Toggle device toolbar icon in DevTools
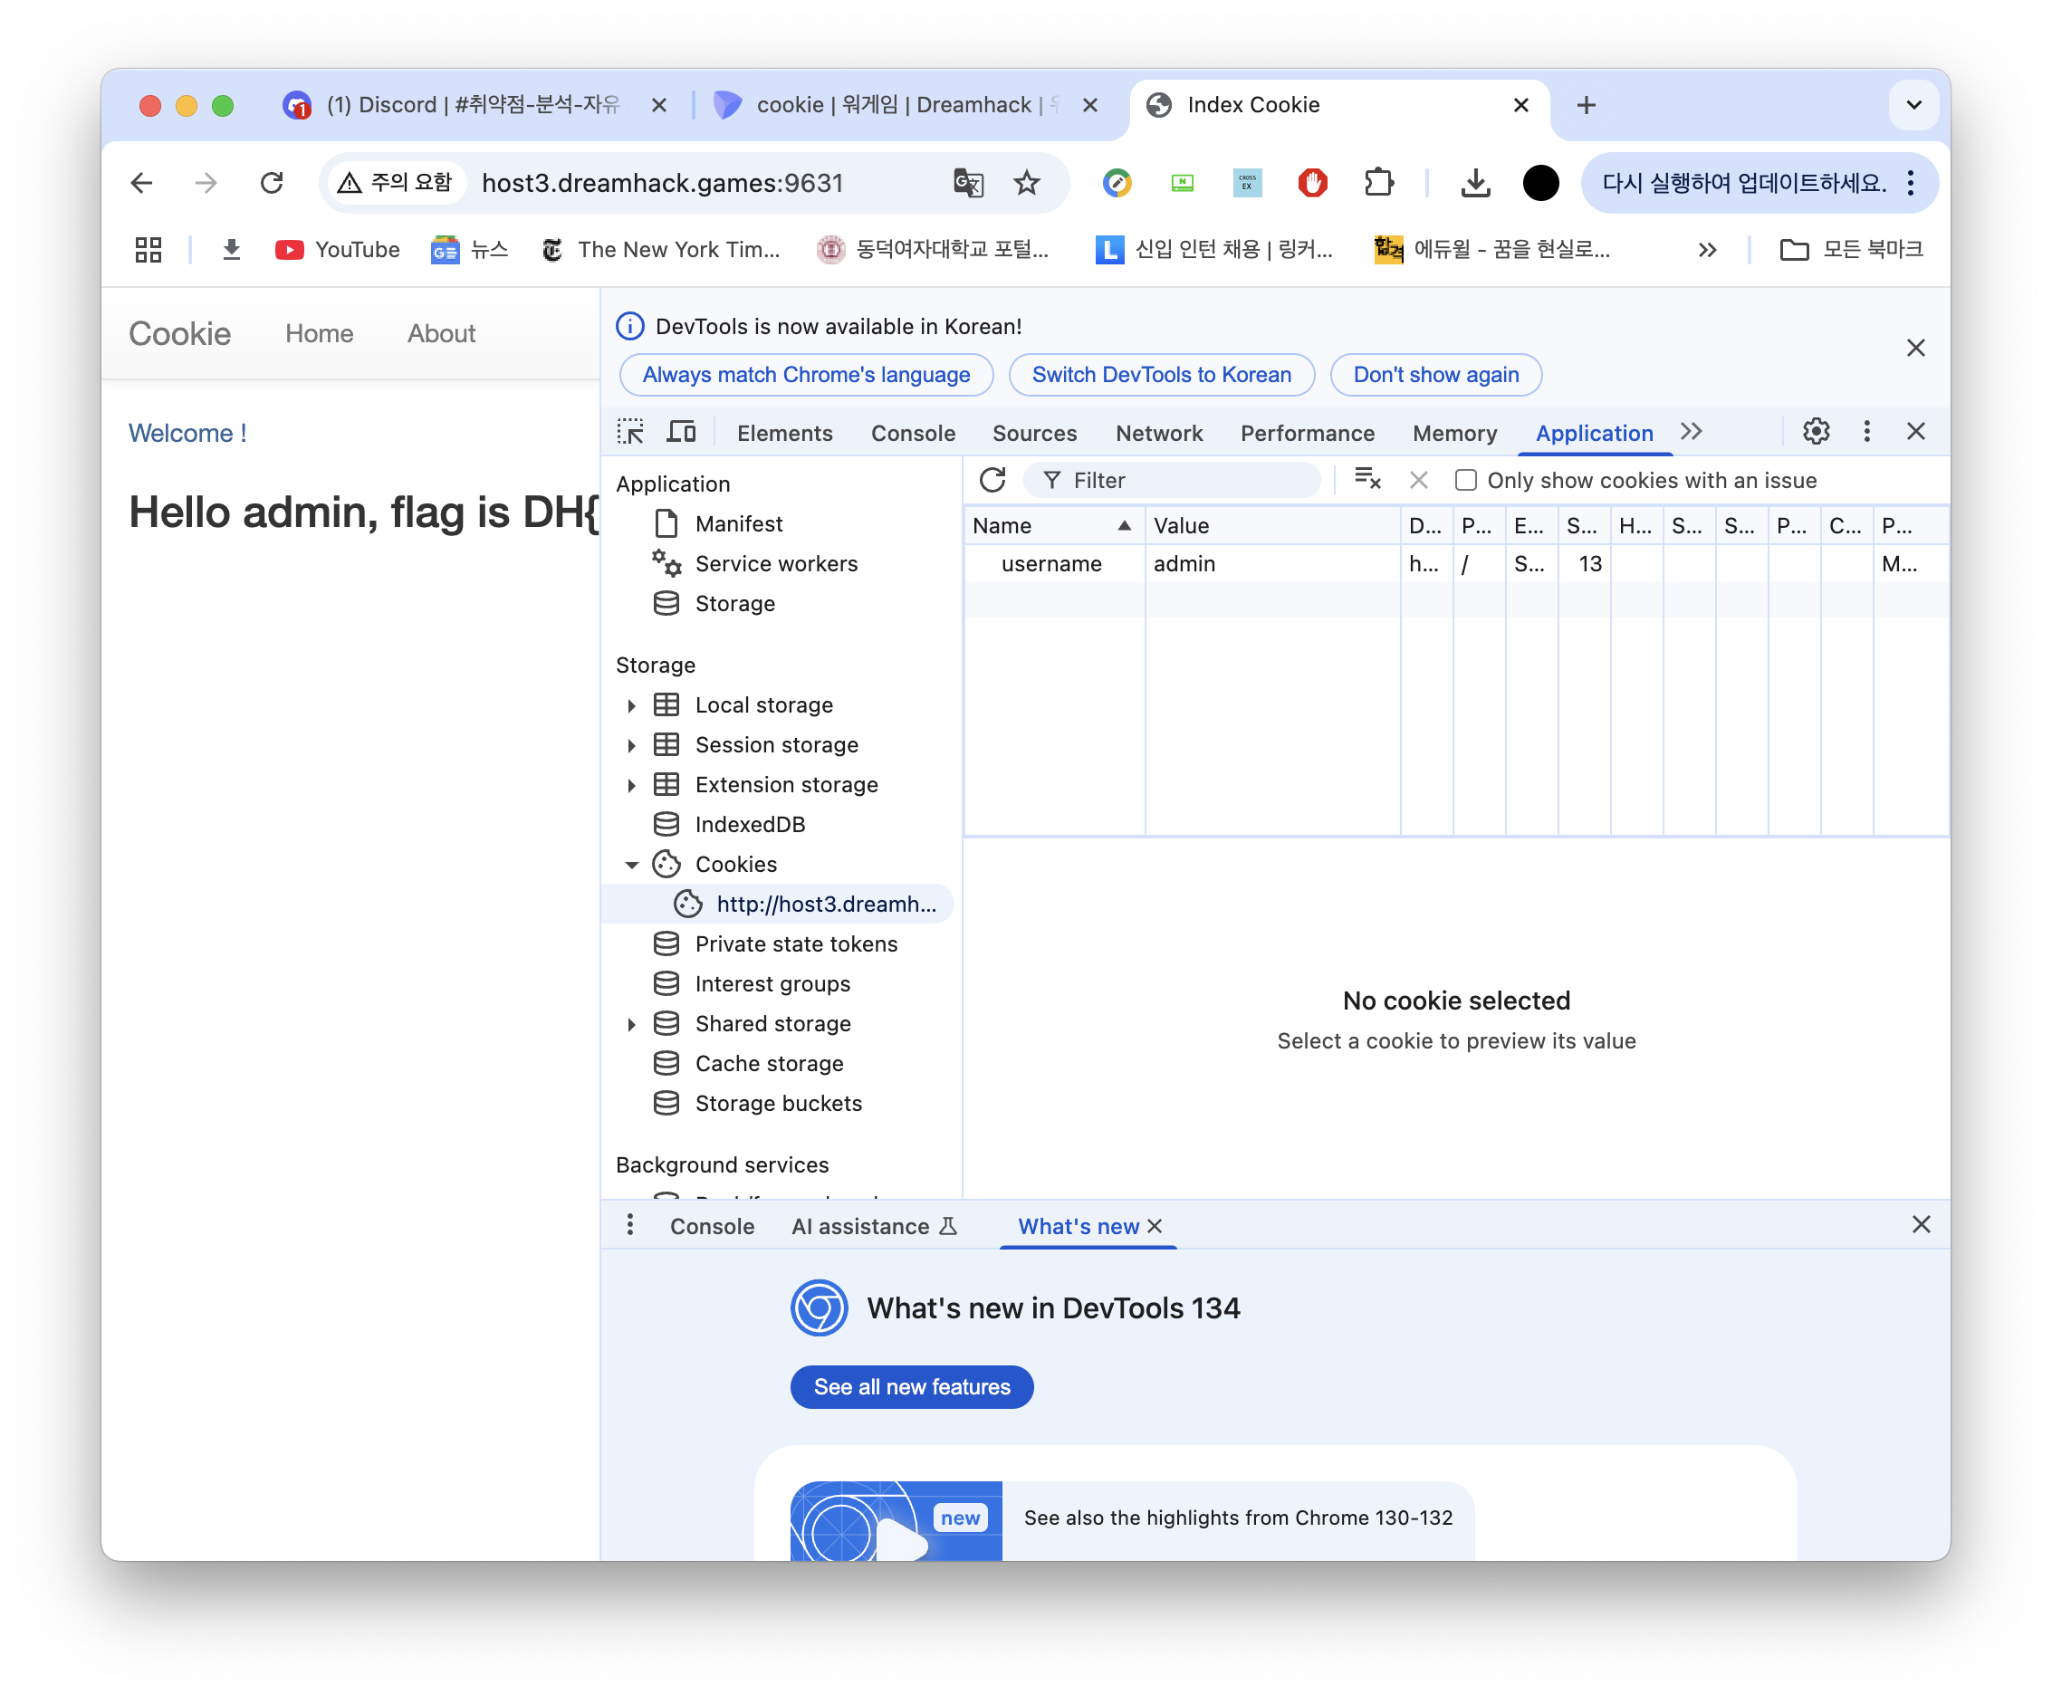Screen dimensions: 2052x1695 [x=681, y=432]
